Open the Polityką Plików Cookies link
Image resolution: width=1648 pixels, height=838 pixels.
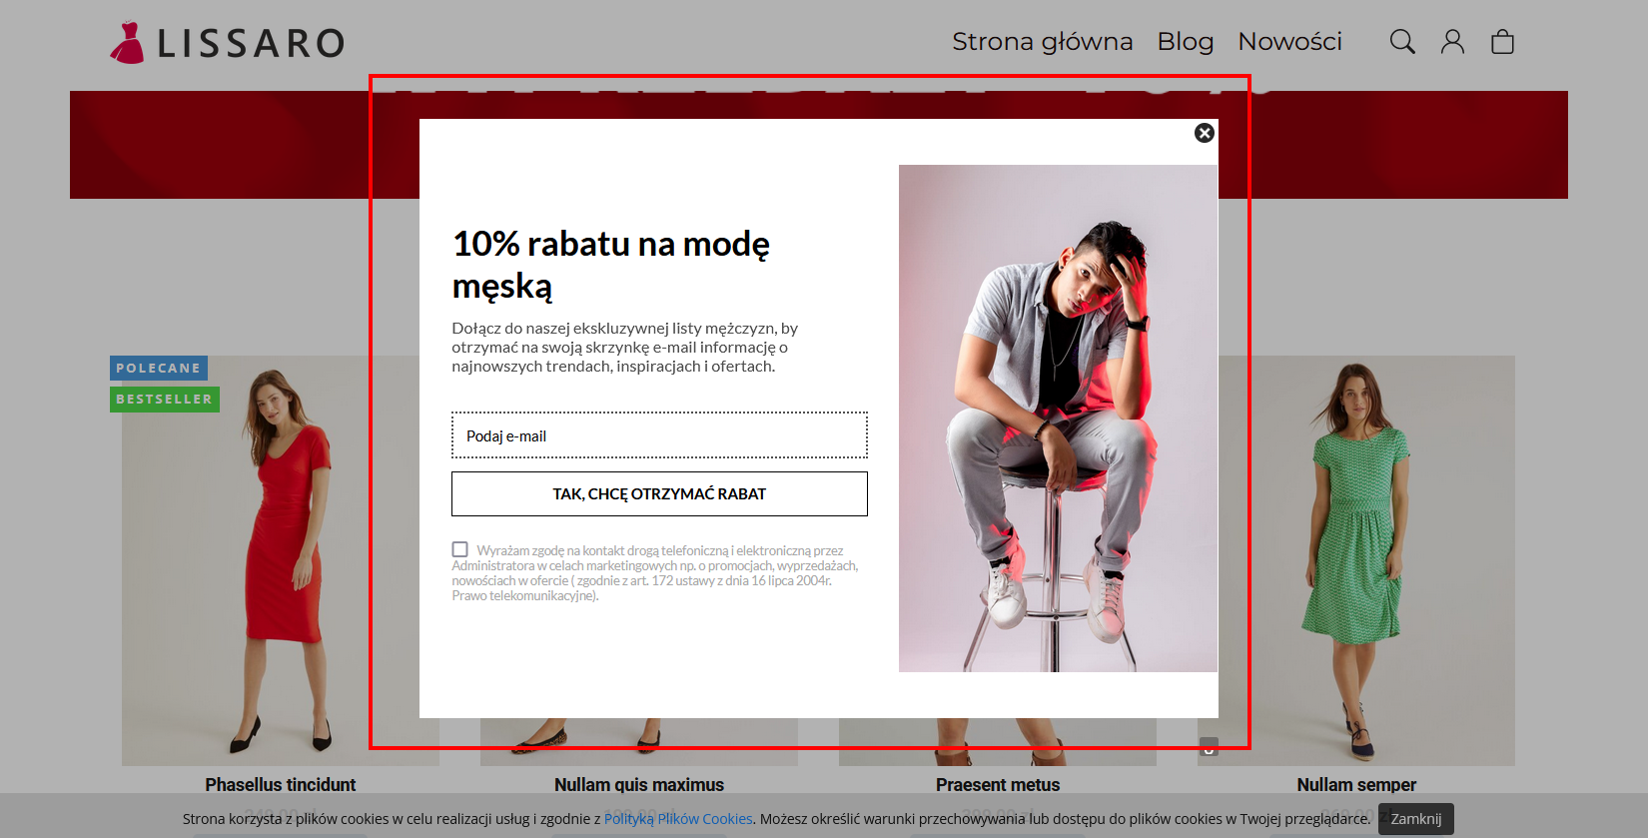pos(678,819)
